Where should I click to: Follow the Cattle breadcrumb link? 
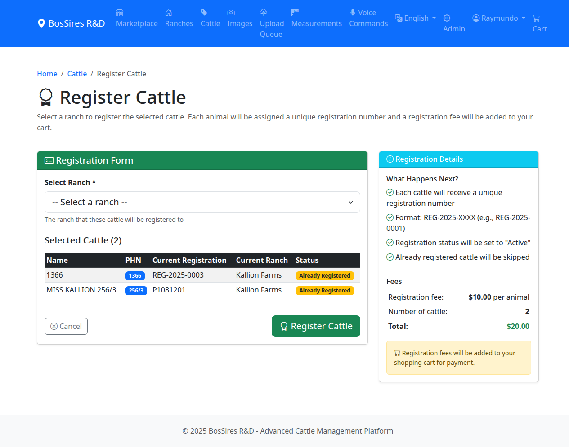(x=76, y=74)
